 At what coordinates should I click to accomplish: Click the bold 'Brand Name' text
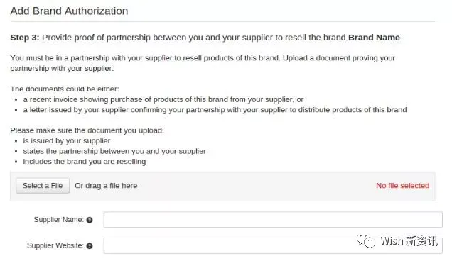374,38
